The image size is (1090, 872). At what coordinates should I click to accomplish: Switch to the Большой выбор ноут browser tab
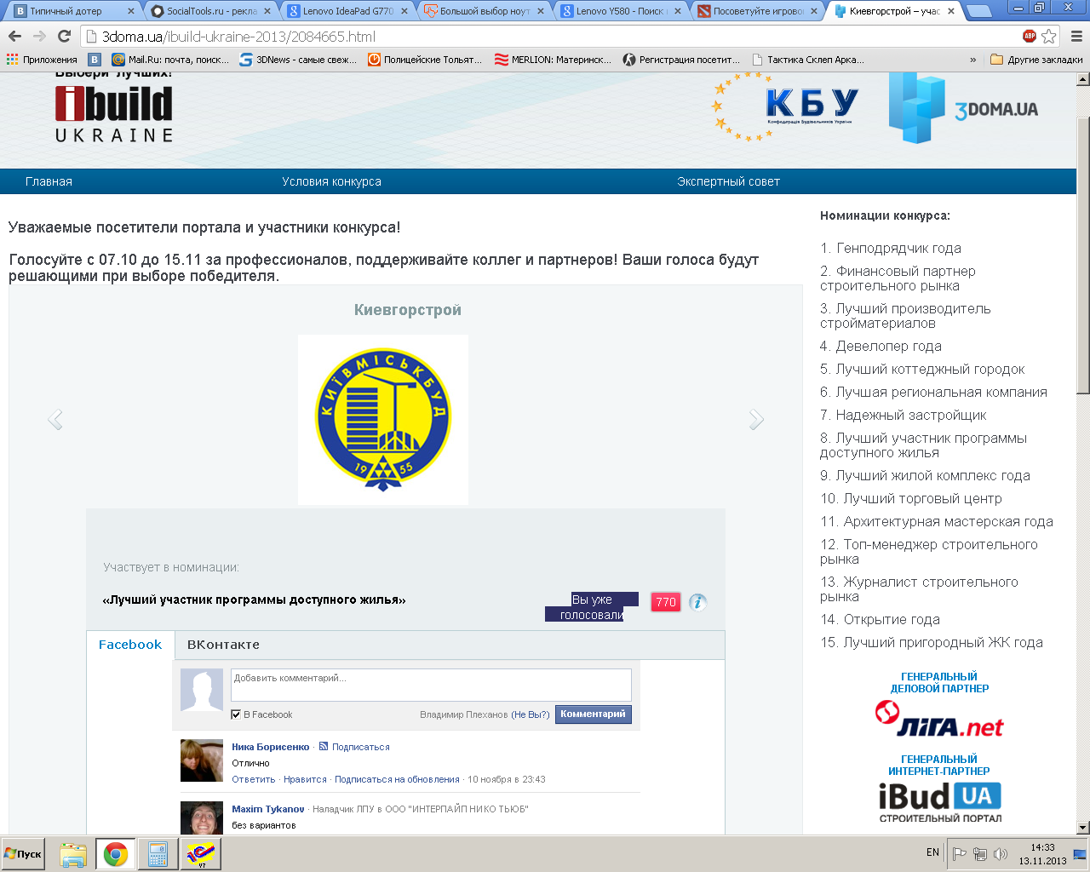(x=485, y=11)
